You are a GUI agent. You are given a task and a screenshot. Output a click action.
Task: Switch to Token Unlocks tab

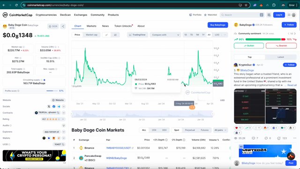tap(123, 26)
